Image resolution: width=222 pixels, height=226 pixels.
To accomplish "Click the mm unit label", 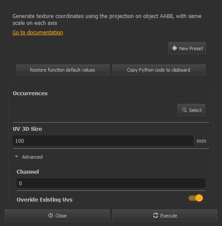I will tap(201, 141).
